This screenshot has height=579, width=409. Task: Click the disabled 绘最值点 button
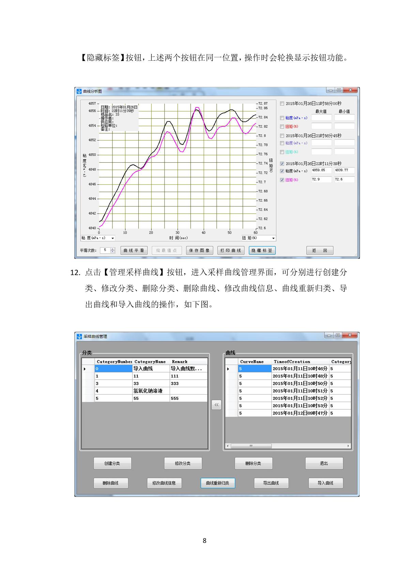point(167,250)
